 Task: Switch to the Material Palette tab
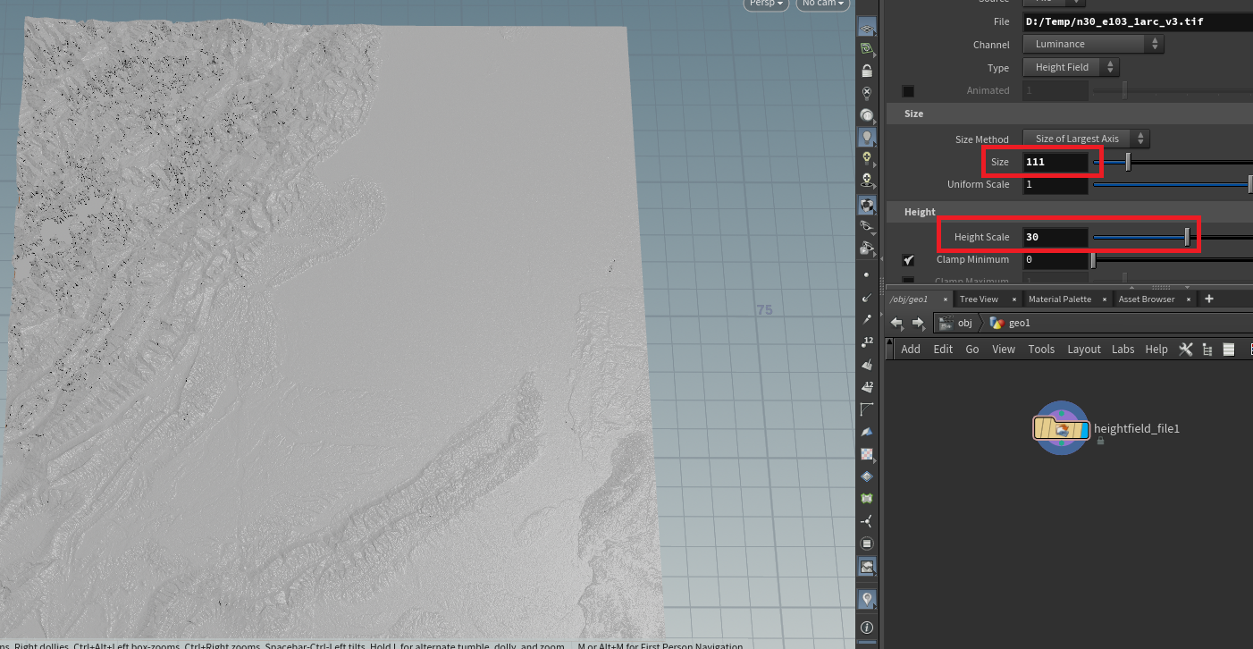point(1060,299)
